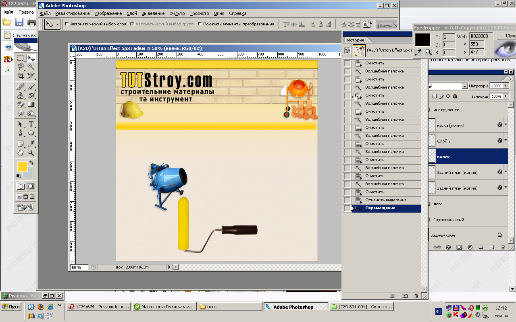Select the Hand tool

(21, 153)
